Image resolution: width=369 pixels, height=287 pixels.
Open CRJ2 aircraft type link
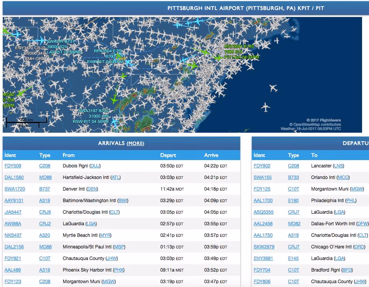click(45, 223)
